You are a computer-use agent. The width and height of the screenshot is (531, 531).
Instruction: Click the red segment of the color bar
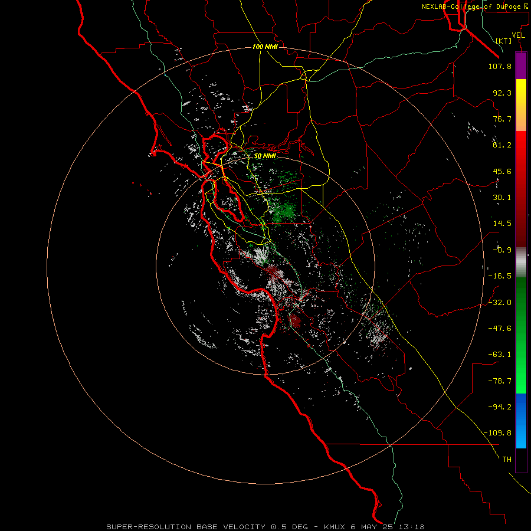pos(521,189)
